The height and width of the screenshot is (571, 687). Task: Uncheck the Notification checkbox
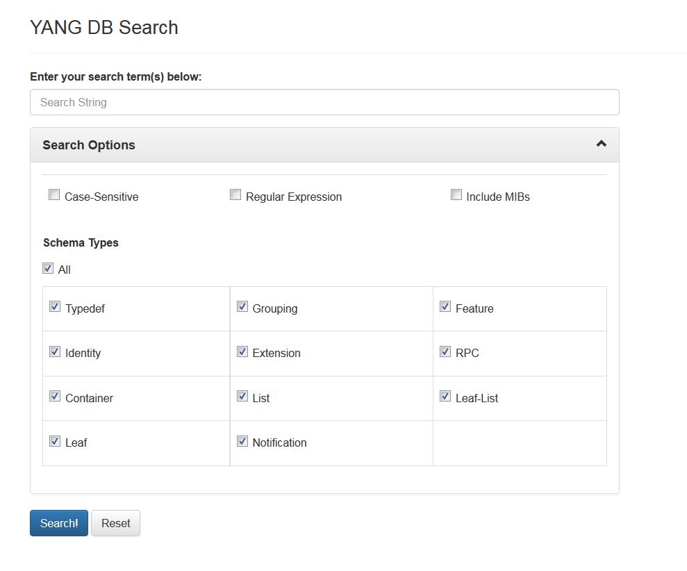[x=242, y=441]
